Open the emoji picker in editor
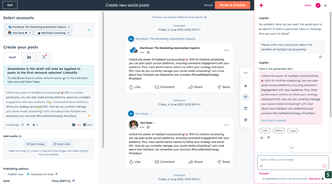The width and height of the screenshot is (332, 184). coord(22,125)
